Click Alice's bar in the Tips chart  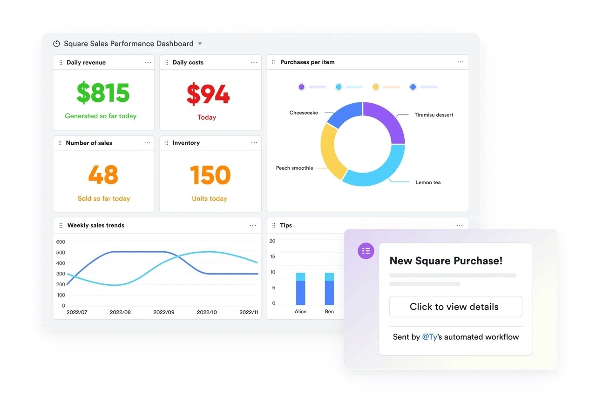click(x=301, y=289)
